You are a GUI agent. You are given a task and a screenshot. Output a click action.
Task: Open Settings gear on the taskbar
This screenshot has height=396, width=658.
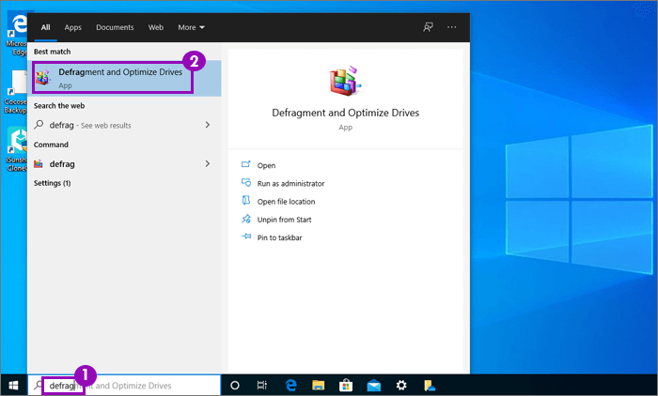click(x=401, y=385)
